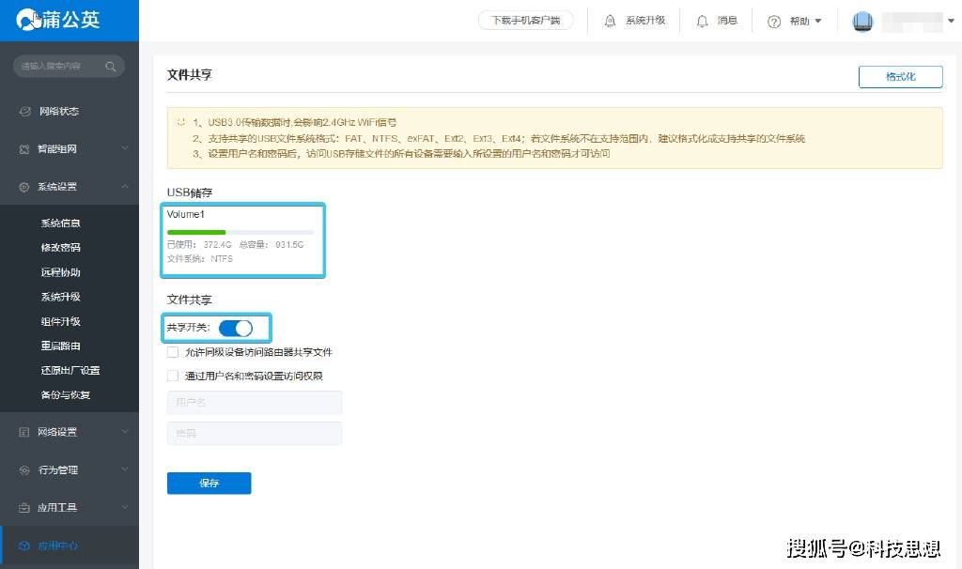Click the 网络状态 sidebar icon

coord(24,111)
